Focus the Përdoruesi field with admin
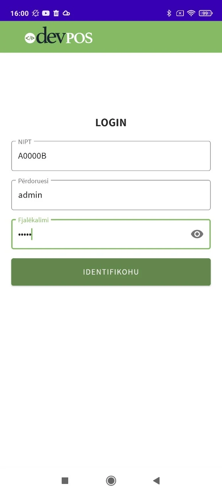Screen dimensions: 222x494 (x=111, y=195)
